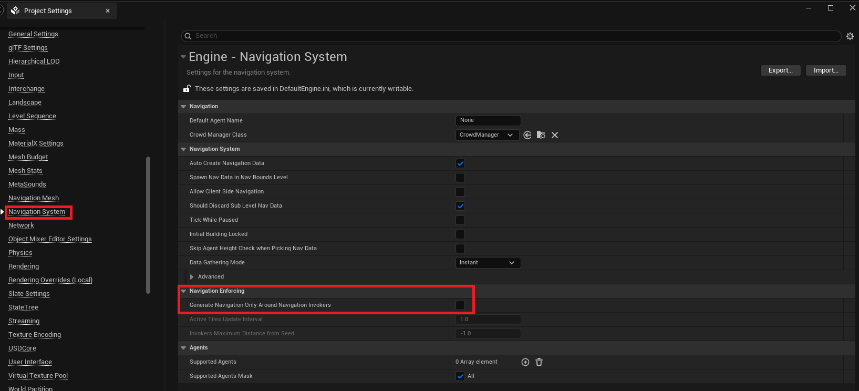Screen dimensions: 859x391
Task: Add element to Supported Agents array
Action: click(x=525, y=362)
